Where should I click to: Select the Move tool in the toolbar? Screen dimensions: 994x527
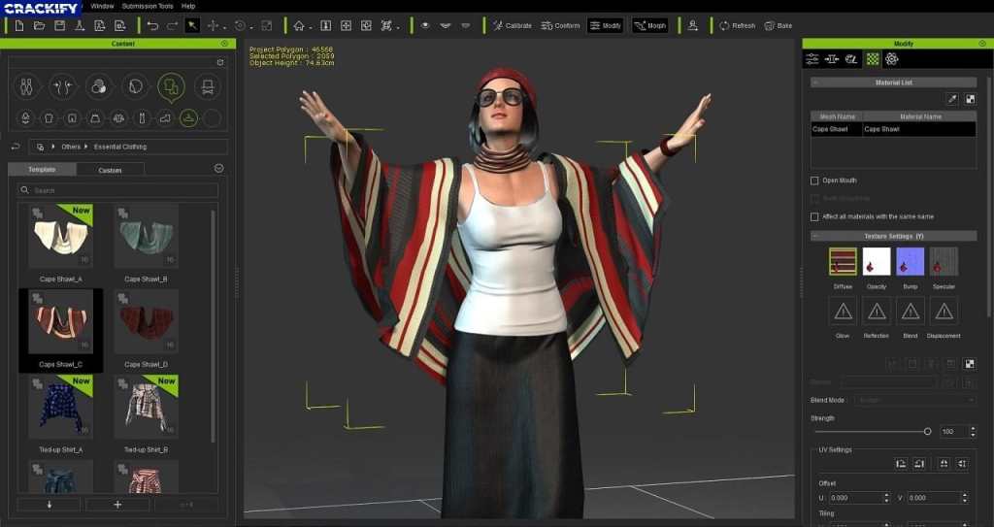(x=213, y=26)
